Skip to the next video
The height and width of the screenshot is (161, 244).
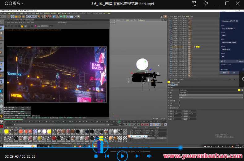click(137, 156)
